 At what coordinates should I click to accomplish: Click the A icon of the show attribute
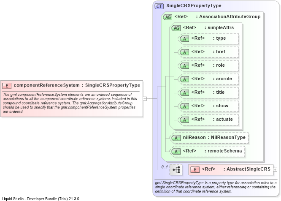pyautogui.click(x=184, y=106)
